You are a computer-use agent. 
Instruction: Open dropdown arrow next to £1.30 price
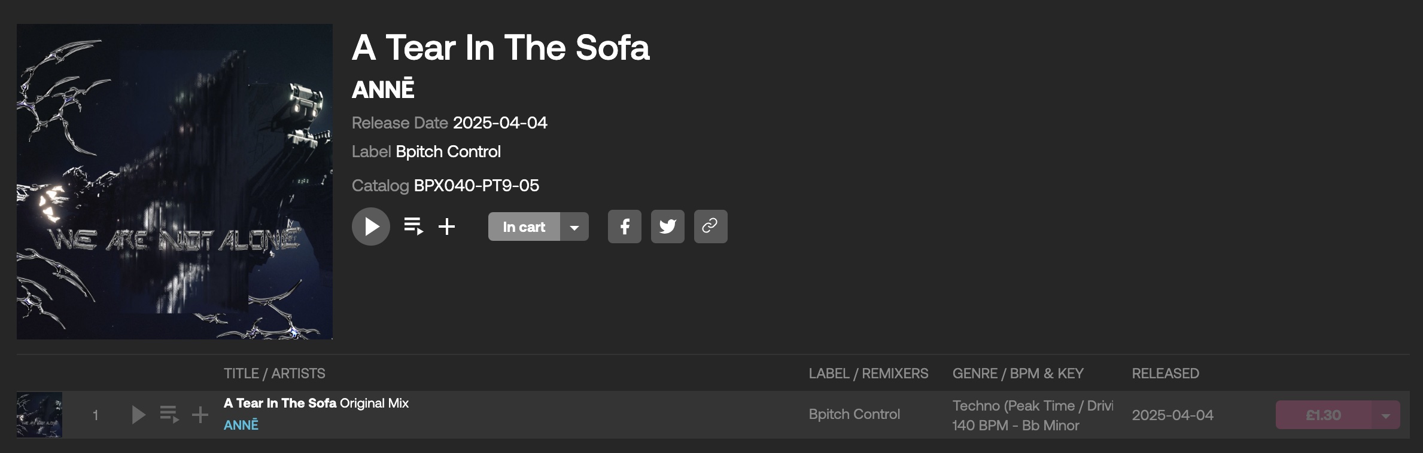pos(1386,415)
